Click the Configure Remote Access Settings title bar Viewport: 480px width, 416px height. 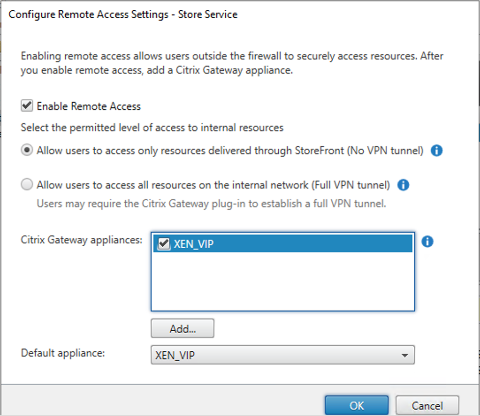point(123,14)
